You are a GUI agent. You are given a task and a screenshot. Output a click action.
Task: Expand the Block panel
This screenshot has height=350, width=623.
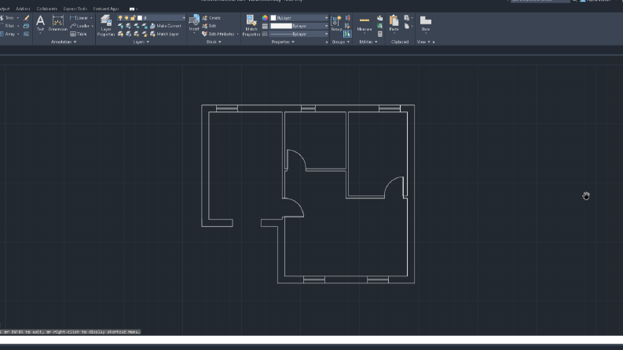(214, 42)
